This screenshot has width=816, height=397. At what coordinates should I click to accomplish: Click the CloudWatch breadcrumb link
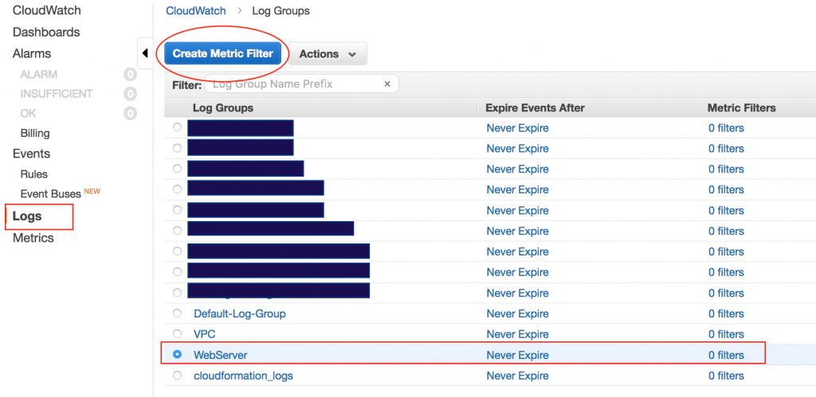[x=196, y=10]
